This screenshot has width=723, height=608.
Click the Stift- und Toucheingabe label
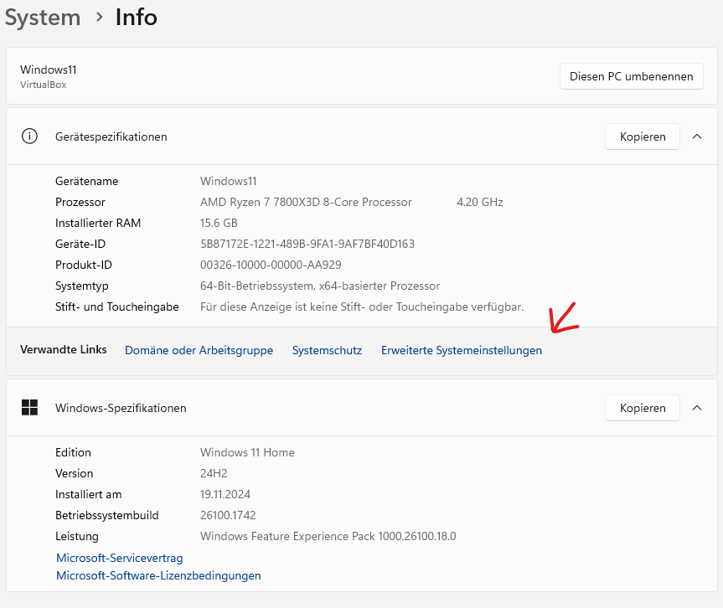[x=117, y=307]
